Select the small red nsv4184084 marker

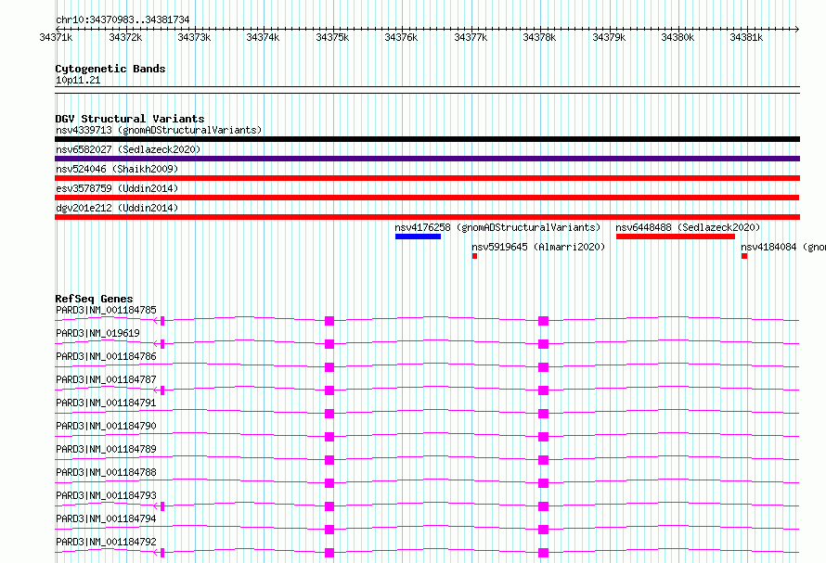click(x=743, y=256)
